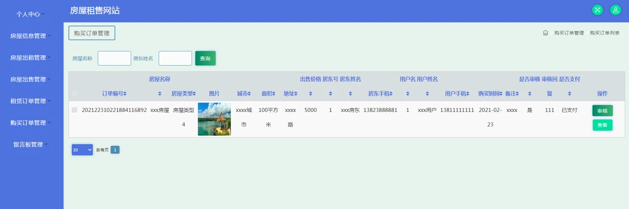Click the 查看 button in the row

pos(602,125)
